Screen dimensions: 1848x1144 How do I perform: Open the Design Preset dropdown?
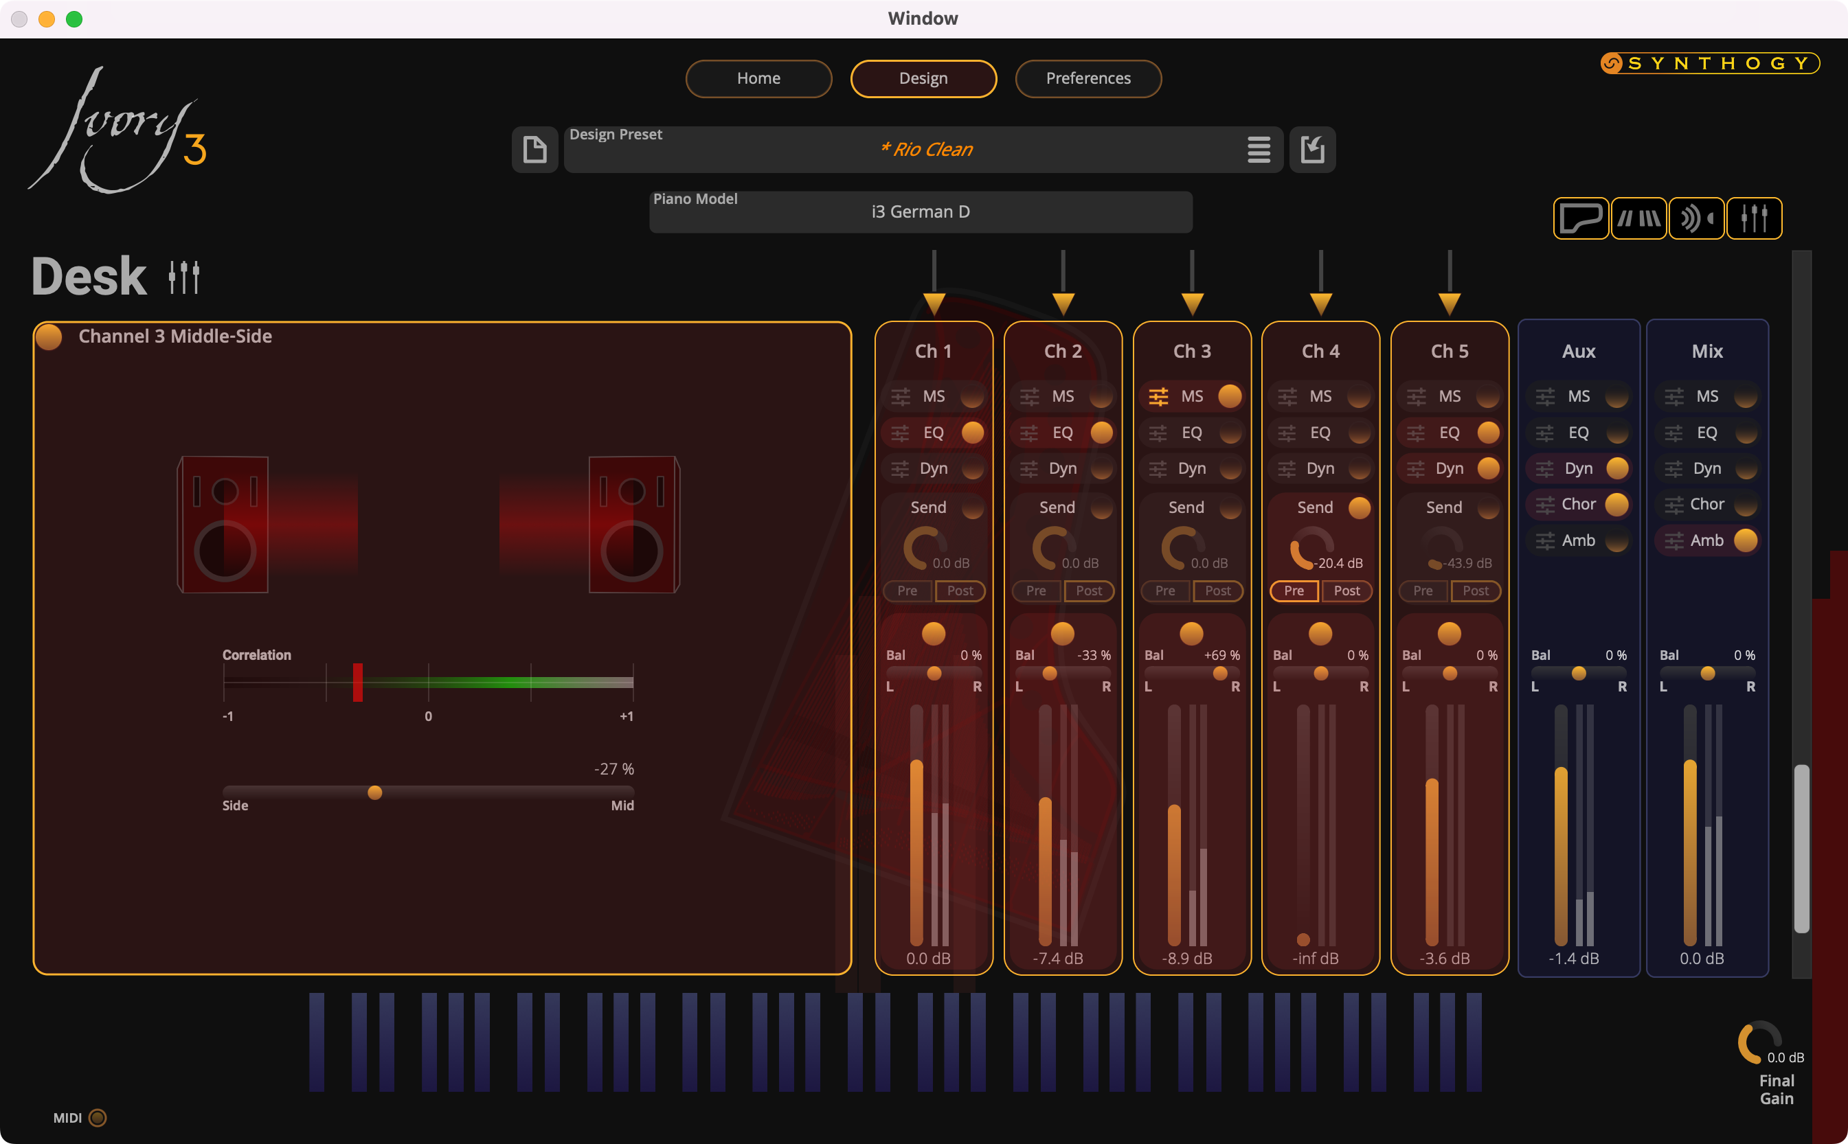tap(923, 149)
